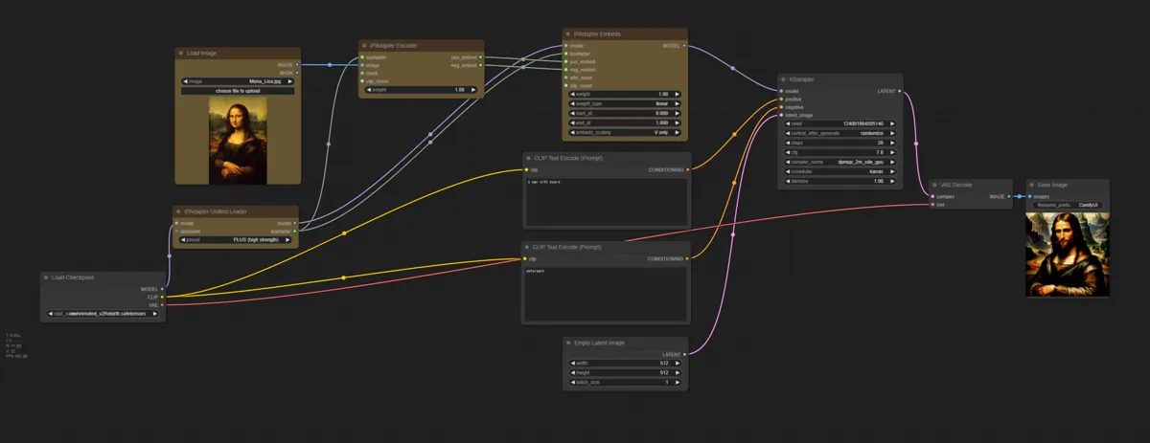The height and width of the screenshot is (443, 1150).
Task: Click the attn_mask input socket on IPAdapter Embeds
Action: (x=565, y=77)
